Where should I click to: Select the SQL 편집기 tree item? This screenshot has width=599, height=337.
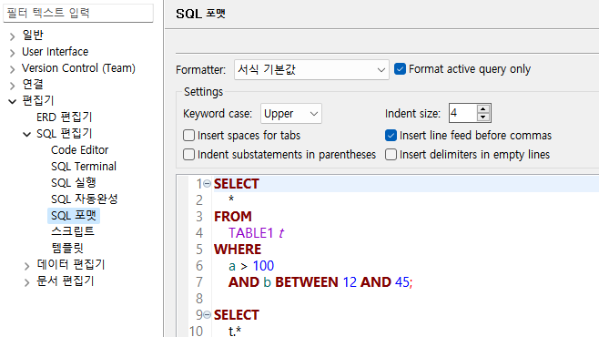64,133
